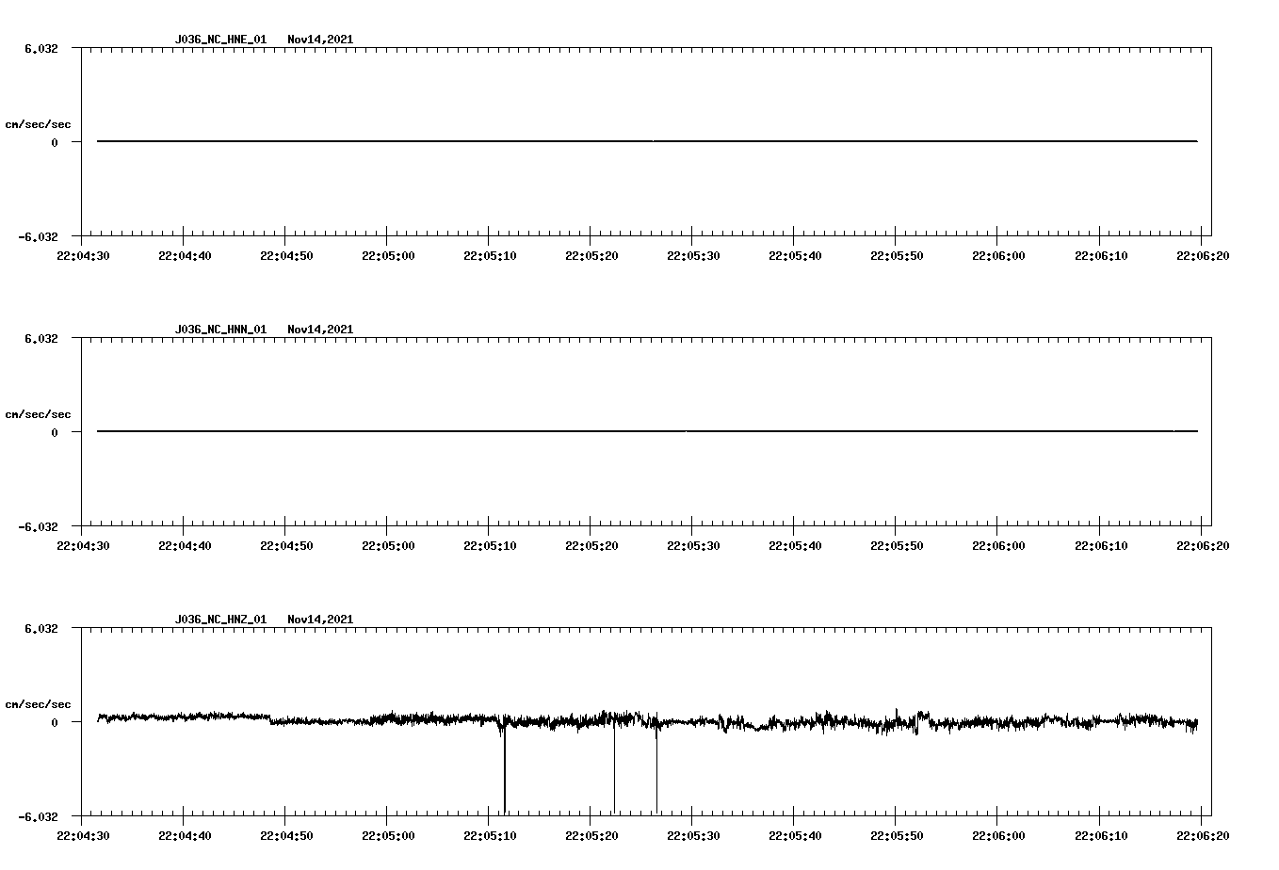Screen dimensions: 1279x870
Task: Click the 22:05:10 time label under HNE plot
Action: coord(490,255)
